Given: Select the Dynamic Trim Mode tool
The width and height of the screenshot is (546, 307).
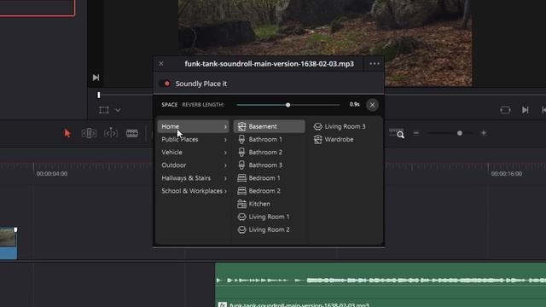Looking at the screenshot, I should coord(111,133).
